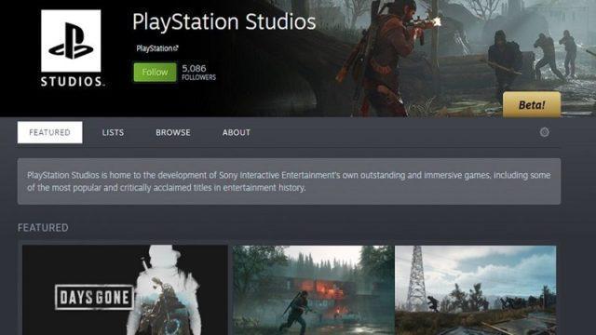This screenshot has height=335, width=596.
Task: Click the PlayStation Studios title
Action: [223, 21]
